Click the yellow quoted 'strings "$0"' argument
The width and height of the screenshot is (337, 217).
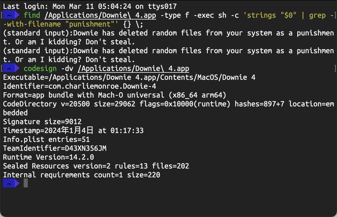pyautogui.click(x=270, y=15)
